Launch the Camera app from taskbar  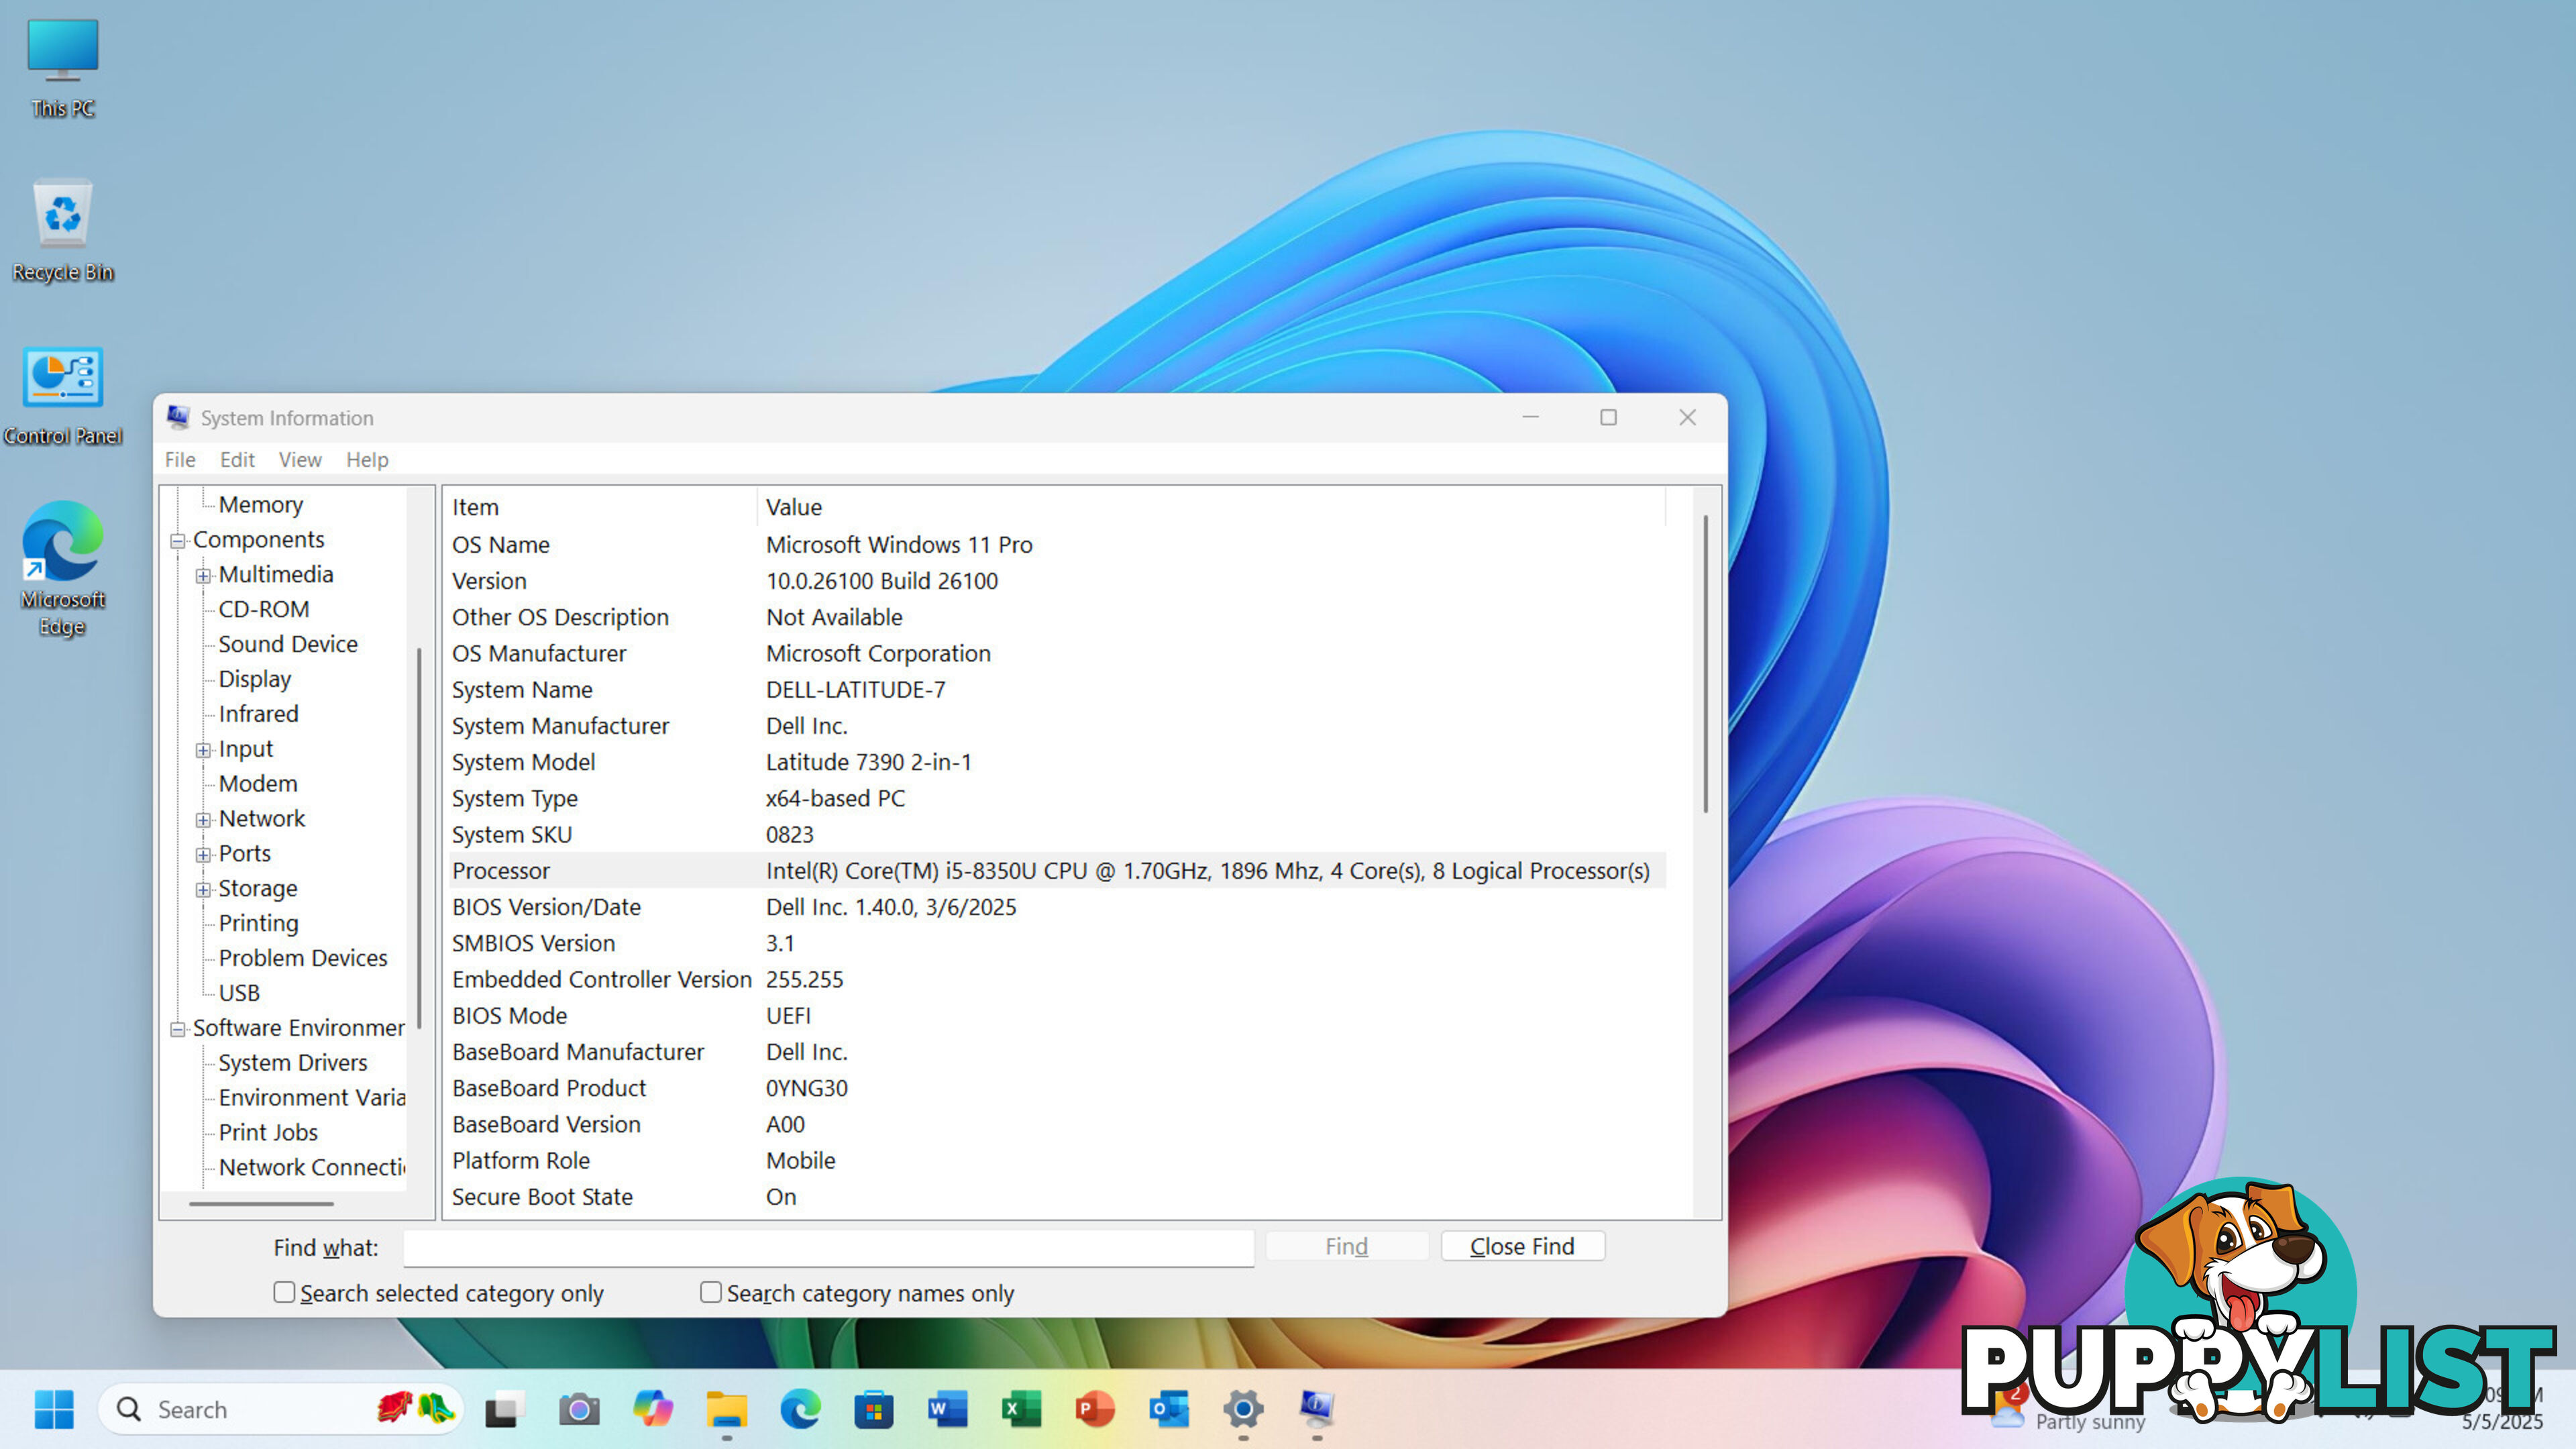point(579,1409)
